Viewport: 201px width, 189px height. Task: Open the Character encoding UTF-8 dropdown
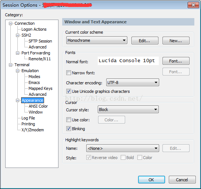click(x=133, y=82)
